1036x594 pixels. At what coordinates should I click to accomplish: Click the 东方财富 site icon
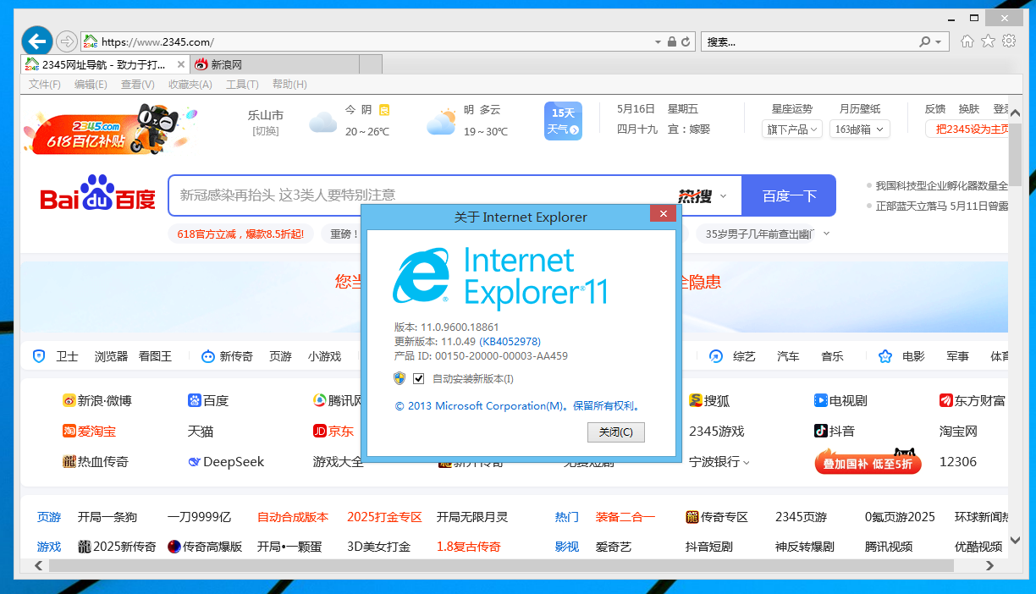[946, 400]
